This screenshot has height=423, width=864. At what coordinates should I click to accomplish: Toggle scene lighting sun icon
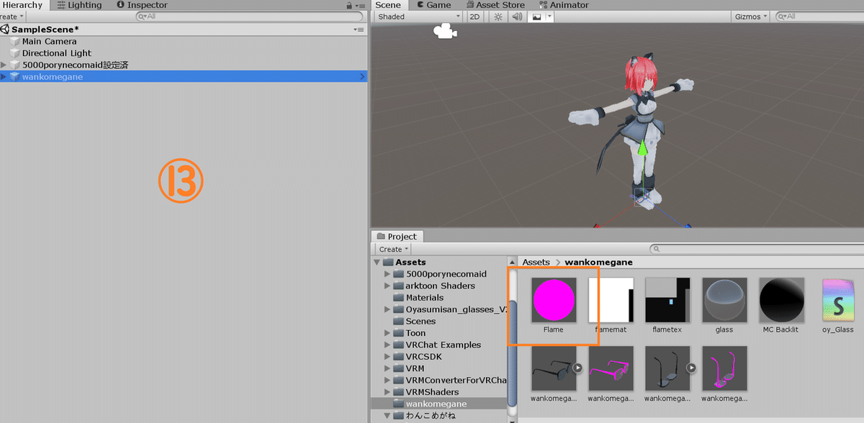[x=498, y=17]
